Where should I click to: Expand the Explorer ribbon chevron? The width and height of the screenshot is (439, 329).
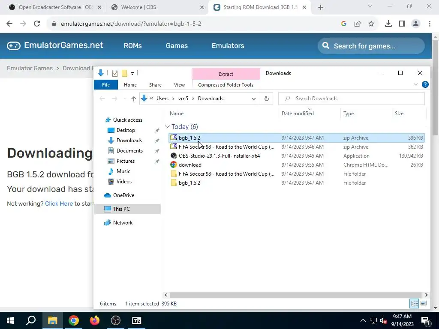point(416,84)
